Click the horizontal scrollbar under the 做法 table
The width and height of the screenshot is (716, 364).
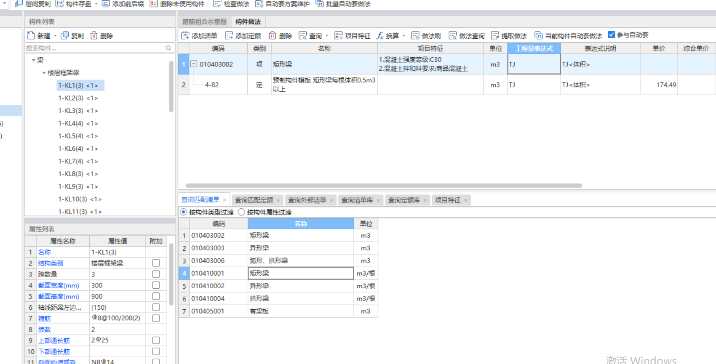tap(384, 186)
